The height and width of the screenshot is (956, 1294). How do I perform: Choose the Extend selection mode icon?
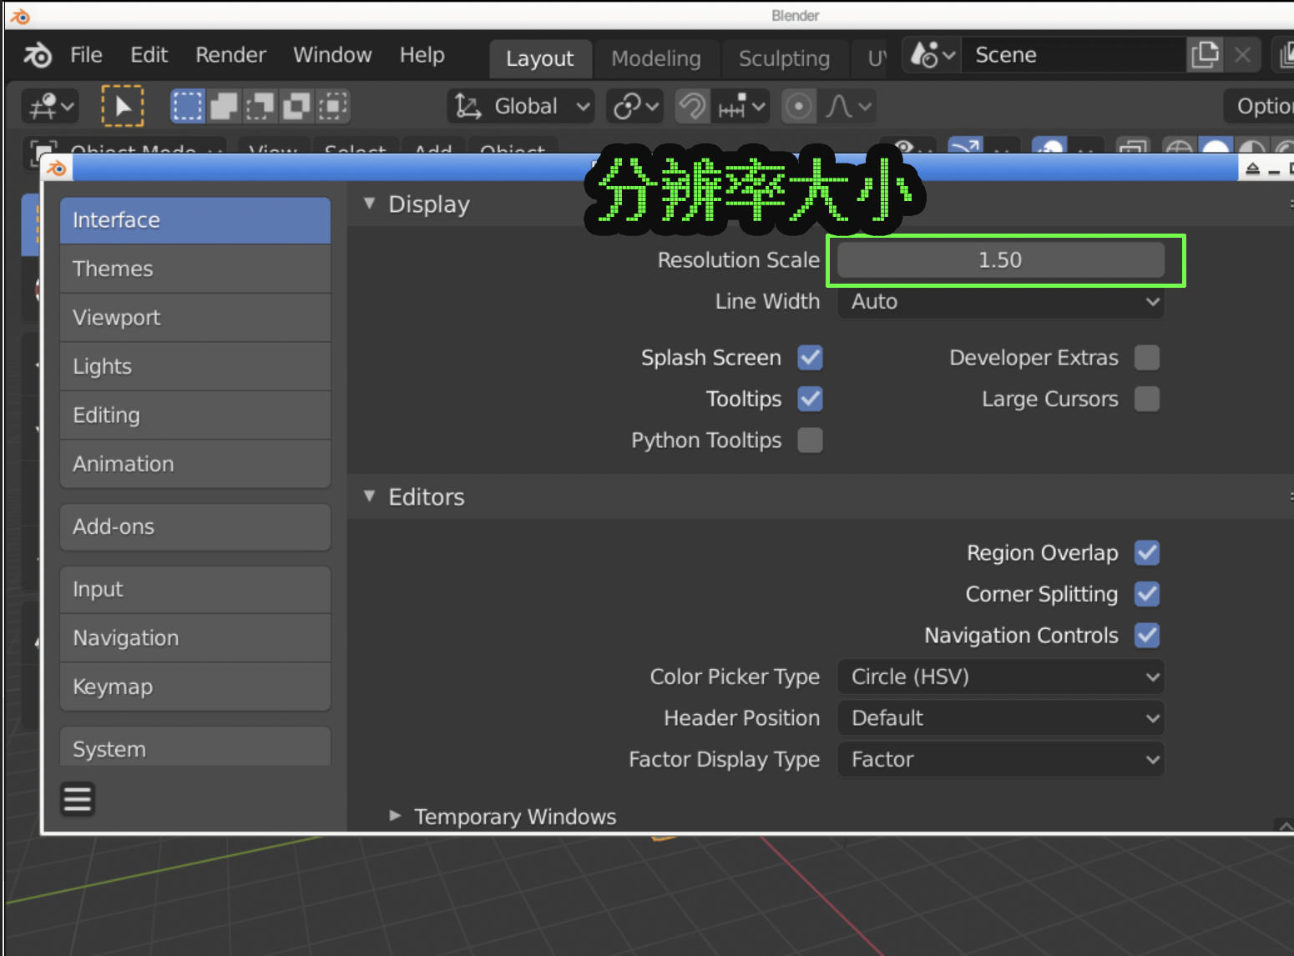tap(224, 106)
